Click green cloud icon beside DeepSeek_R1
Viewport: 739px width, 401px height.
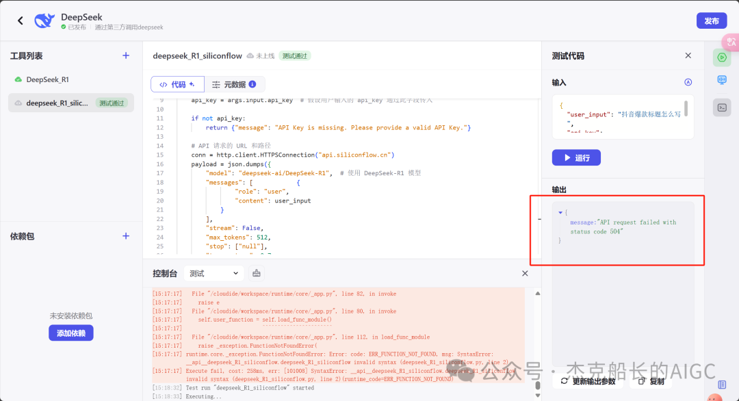point(18,79)
